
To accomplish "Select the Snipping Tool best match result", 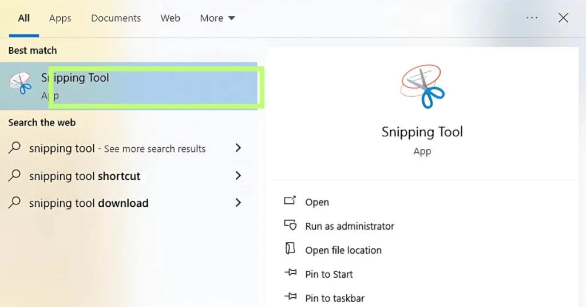I will 129,86.
